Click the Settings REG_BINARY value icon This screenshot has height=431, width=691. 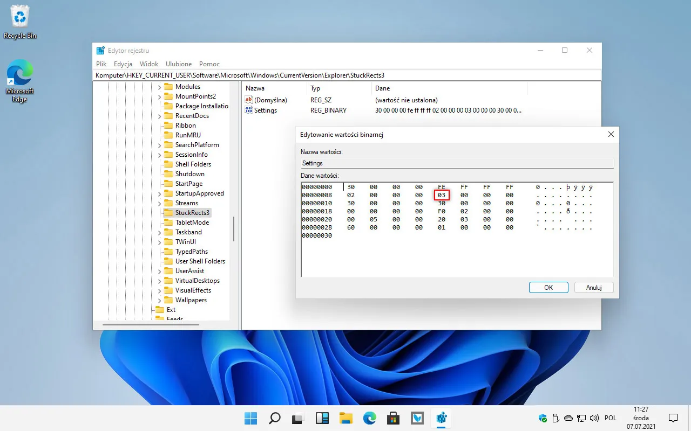pyautogui.click(x=249, y=110)
